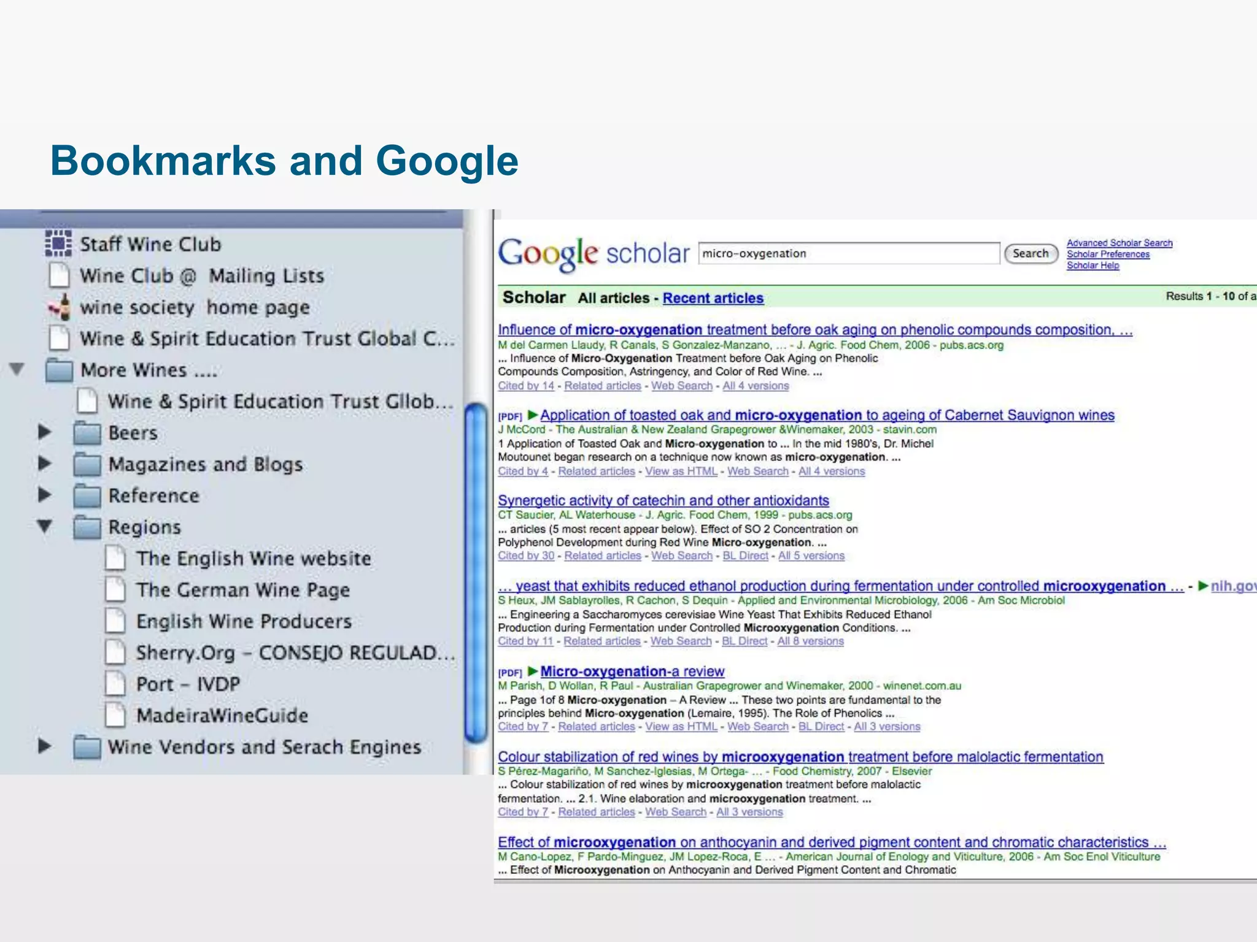Switch to Recent articles
The height and width of the screenshot is (942, 1257).
(713, 298)
